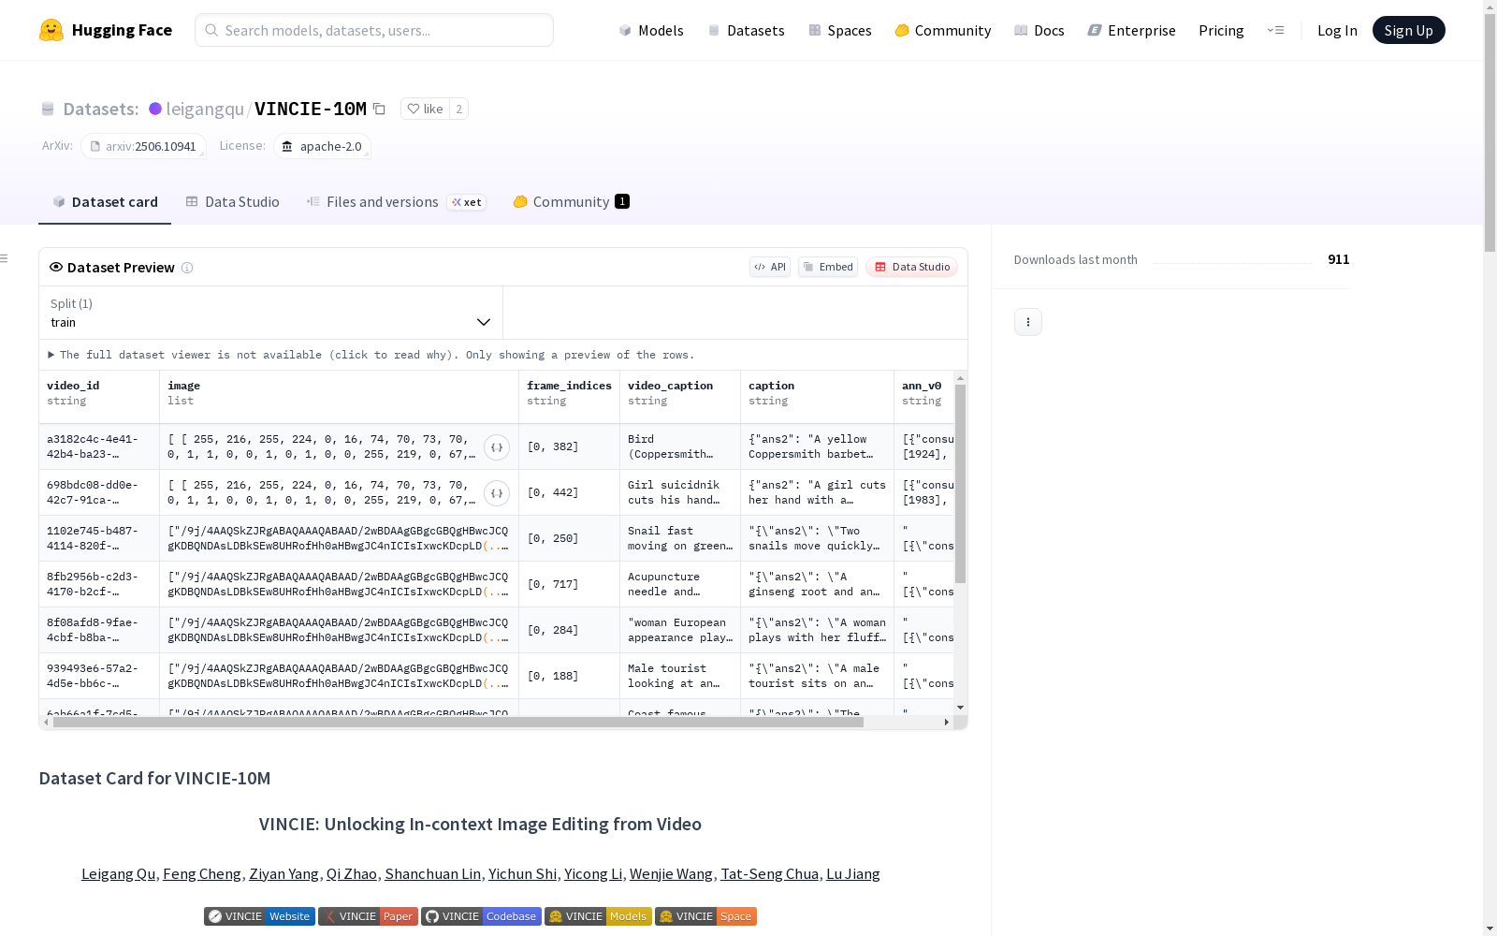Click the cell "Girl suicidnik cuts his hand…"
The width and height of the screenshot is (1497, 936).
click(680, 492)
